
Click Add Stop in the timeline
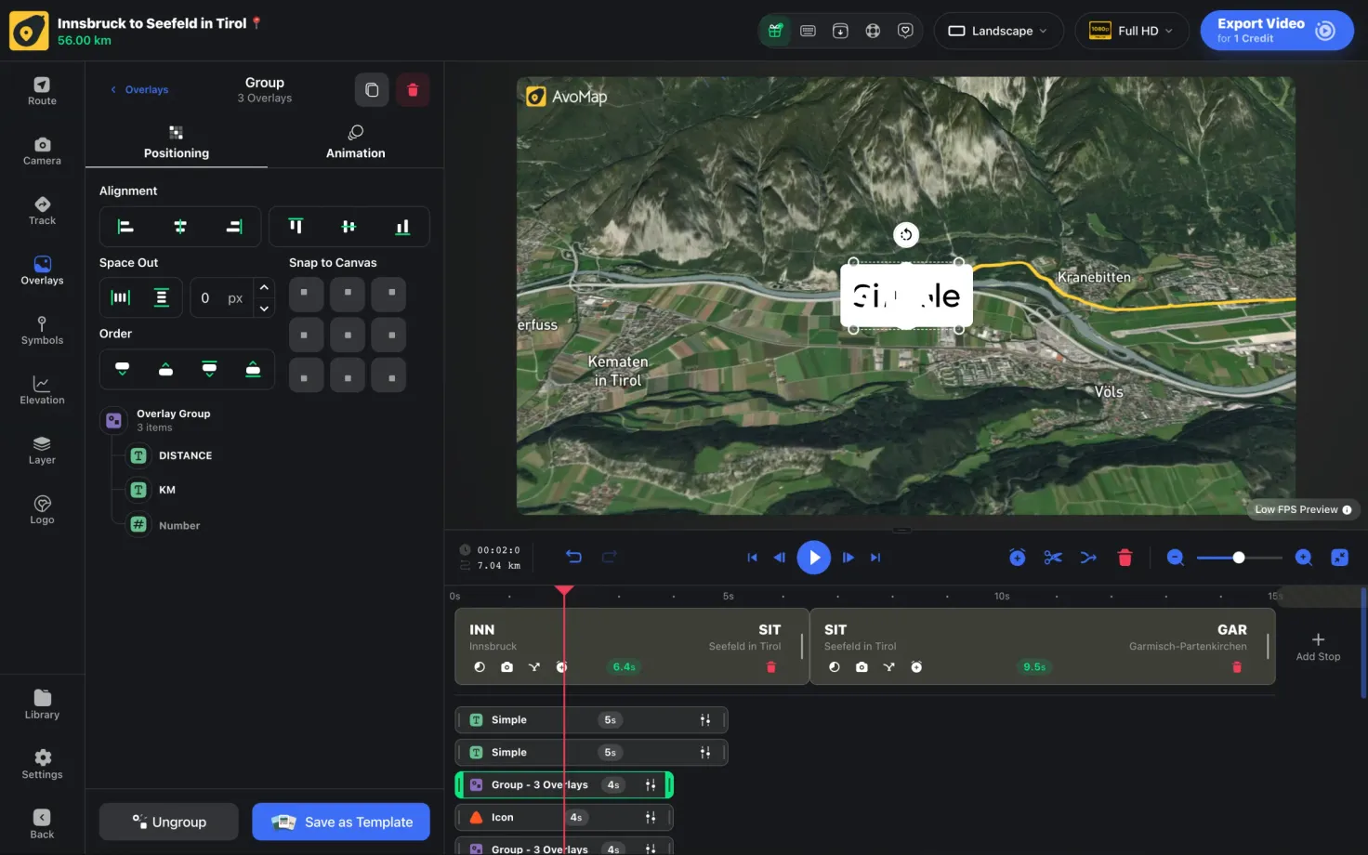point(1318,647)
